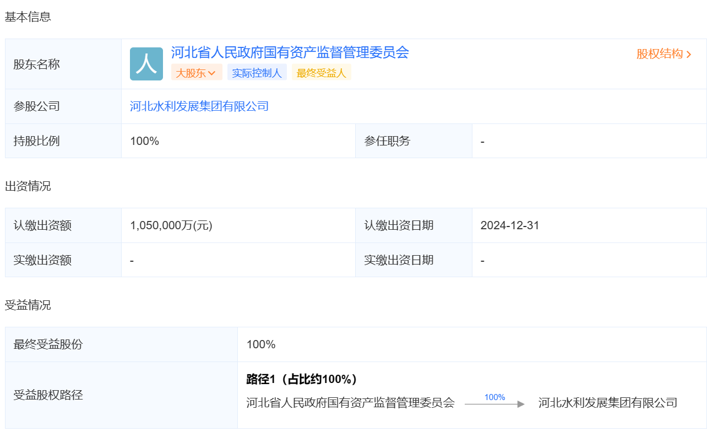Select 河北水利发展集团有限公司 at path end
This screenshot has height=437, width=707.
tap(607, 403)
